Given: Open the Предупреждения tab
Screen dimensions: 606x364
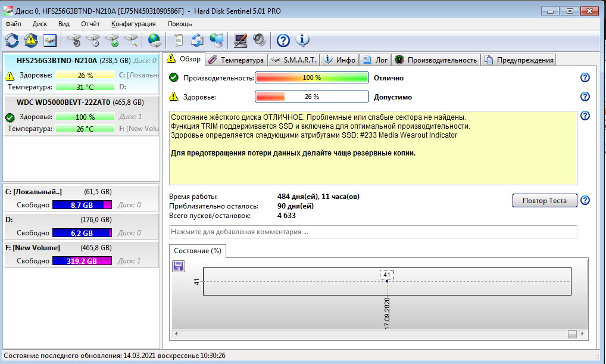Looking at the screenshot, I should 518,60.
